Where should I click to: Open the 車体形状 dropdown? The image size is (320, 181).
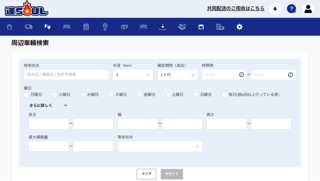(x=160, y=147)
